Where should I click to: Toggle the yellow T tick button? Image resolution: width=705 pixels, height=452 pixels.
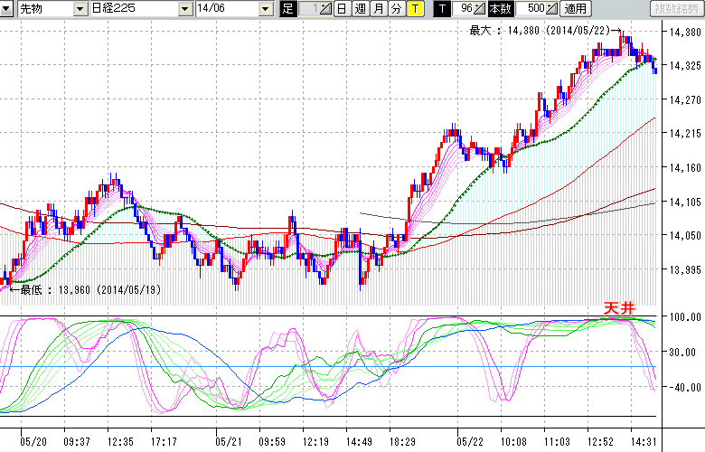point(415,9)
